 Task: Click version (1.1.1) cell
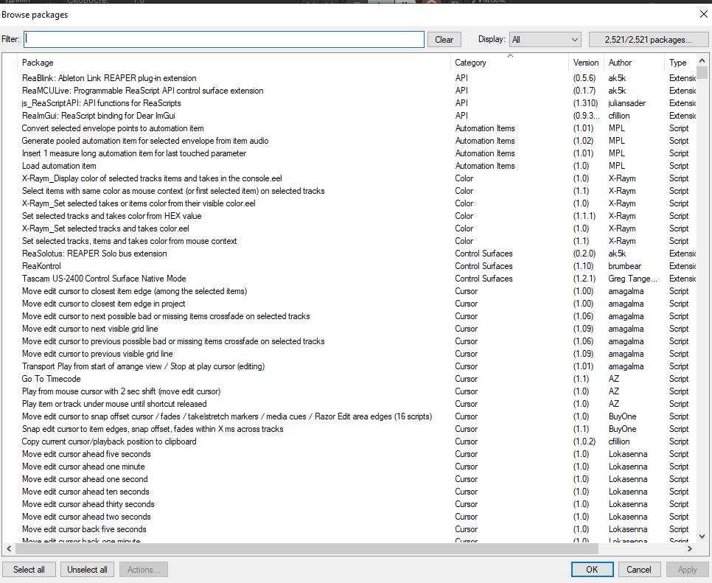pyautogui.click(x=584, y=216)
